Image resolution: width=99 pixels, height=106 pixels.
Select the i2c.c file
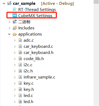(x=28, y=65)
